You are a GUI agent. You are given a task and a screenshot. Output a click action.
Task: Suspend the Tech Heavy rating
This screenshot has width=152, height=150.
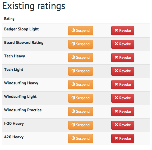click(81, 58)
